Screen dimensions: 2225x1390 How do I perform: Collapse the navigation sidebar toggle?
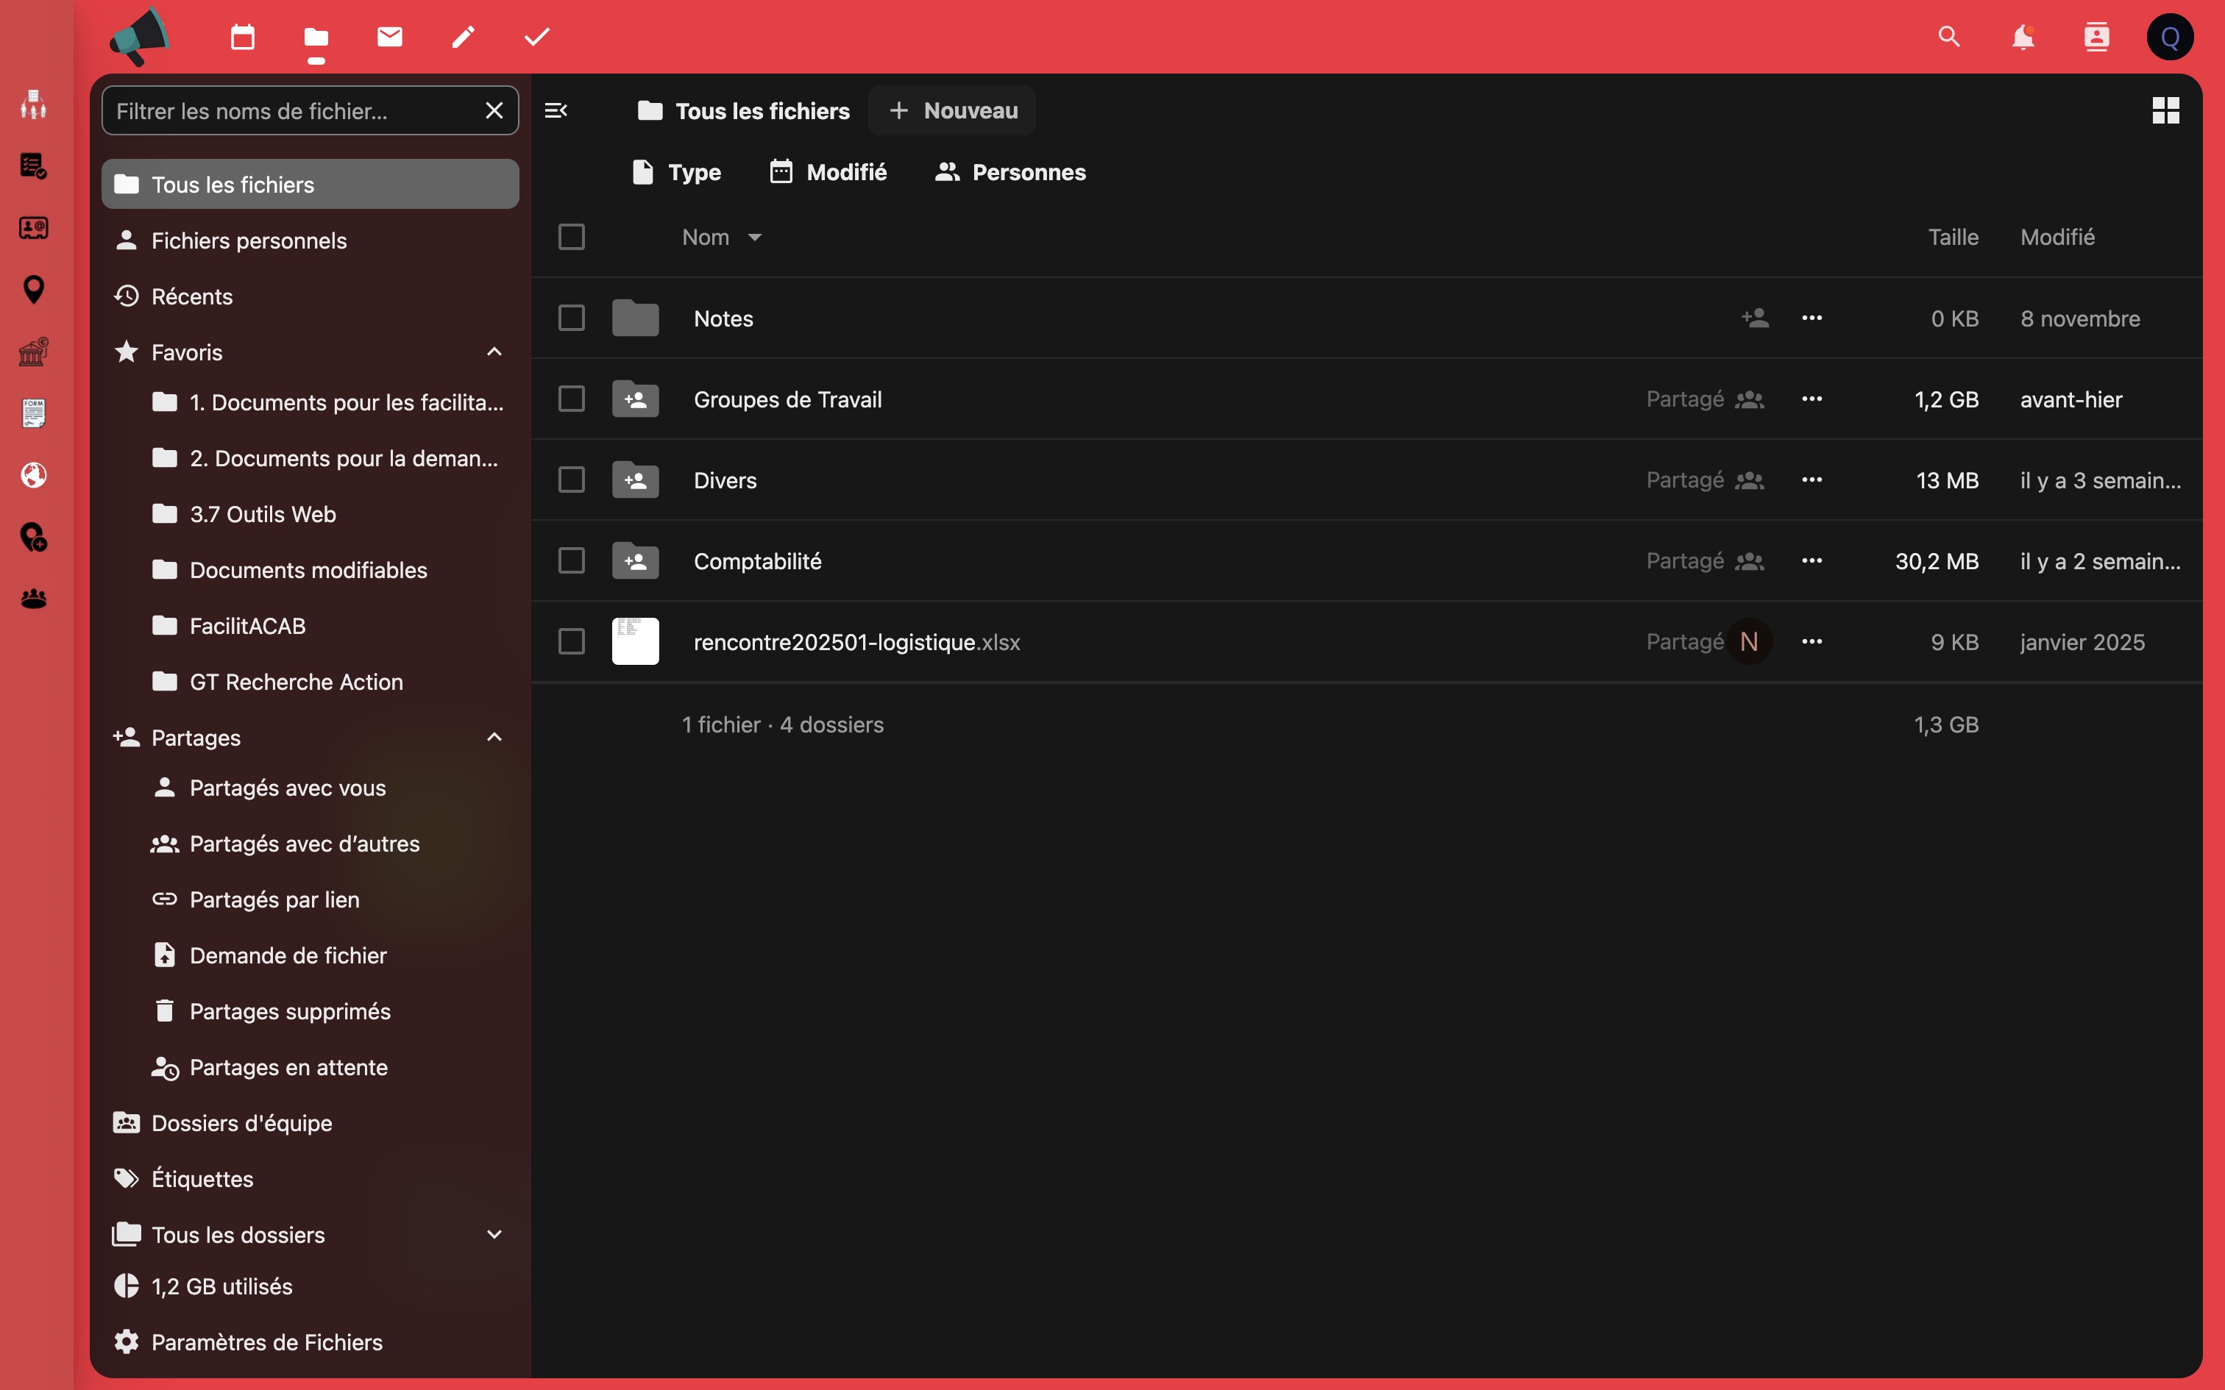[x=556, y=111]
